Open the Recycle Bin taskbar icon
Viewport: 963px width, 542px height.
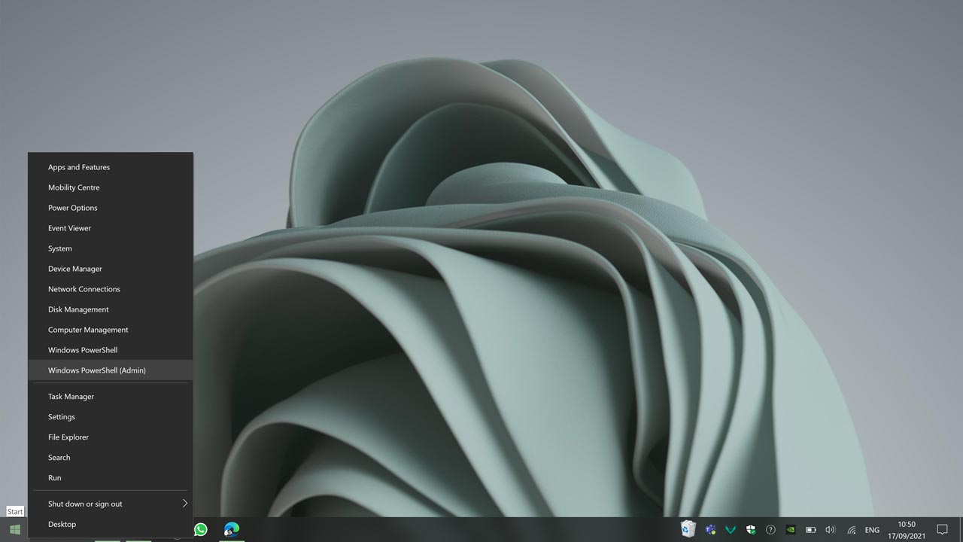tap(688, 529)
